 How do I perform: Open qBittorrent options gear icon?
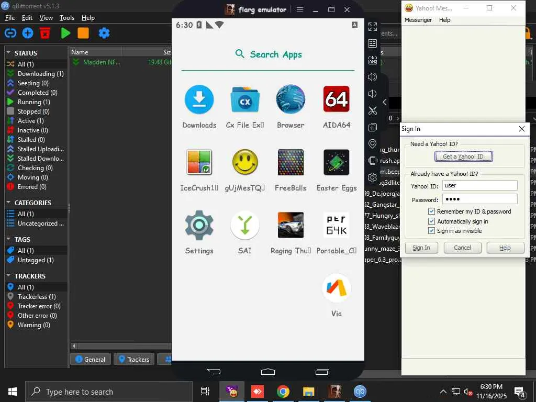pyautogui.click(x=104, y=33)
